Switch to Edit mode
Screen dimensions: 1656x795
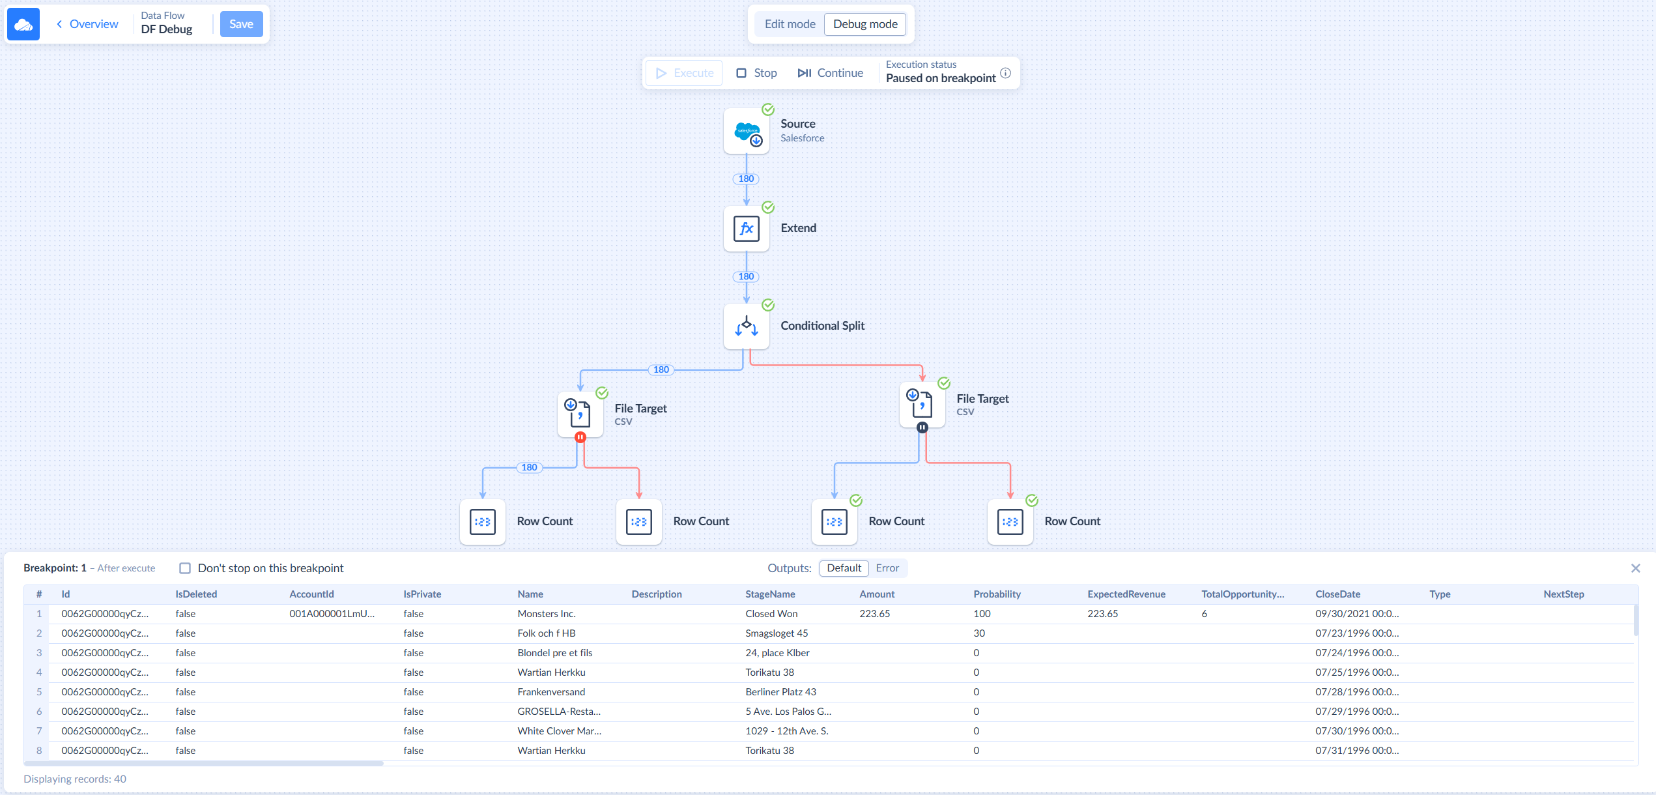point(790,24)
